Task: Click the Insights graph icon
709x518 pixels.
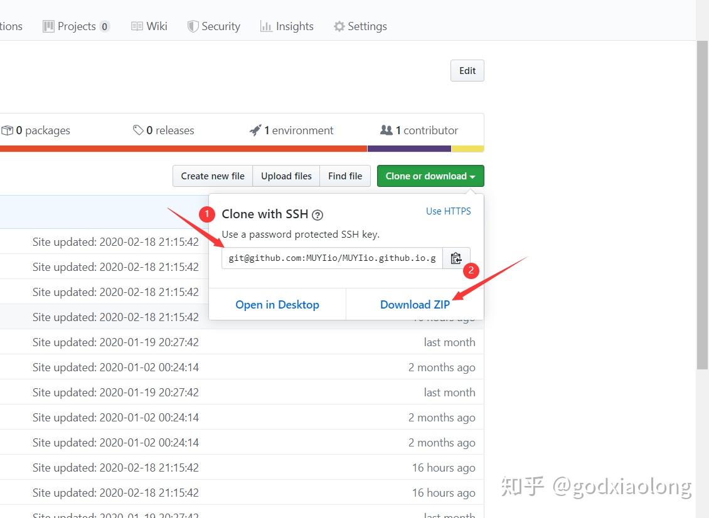Action: (x=266, y=26)
